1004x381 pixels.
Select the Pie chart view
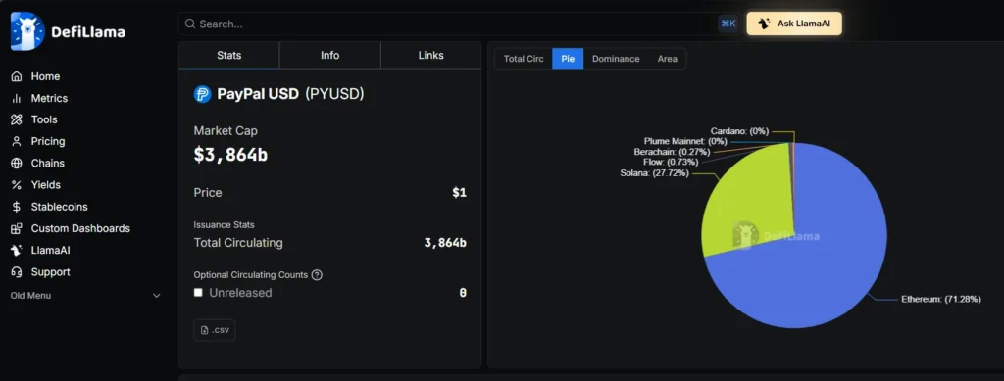click(x=568, y=59)
